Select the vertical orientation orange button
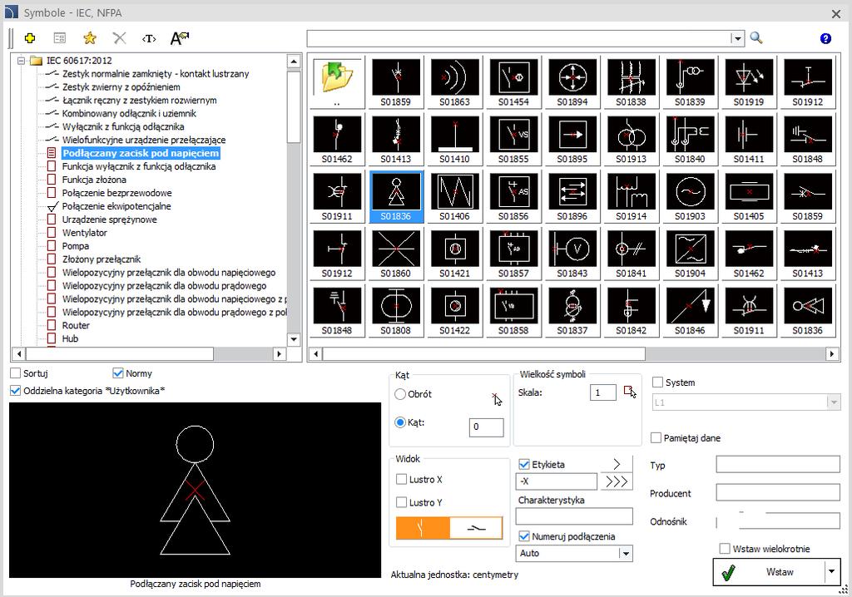This screenshot has width=852, height=597. click(423, 528)
